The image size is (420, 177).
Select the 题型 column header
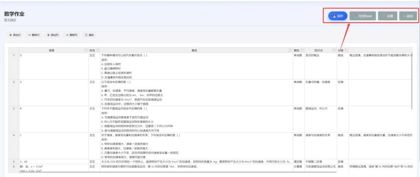[x=298, y=50]
